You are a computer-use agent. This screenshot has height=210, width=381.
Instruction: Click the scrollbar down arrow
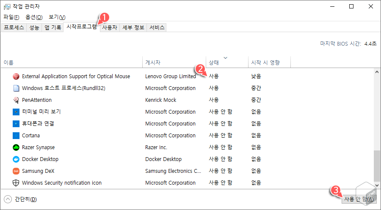pyautogui.click(x=377, y=185)
